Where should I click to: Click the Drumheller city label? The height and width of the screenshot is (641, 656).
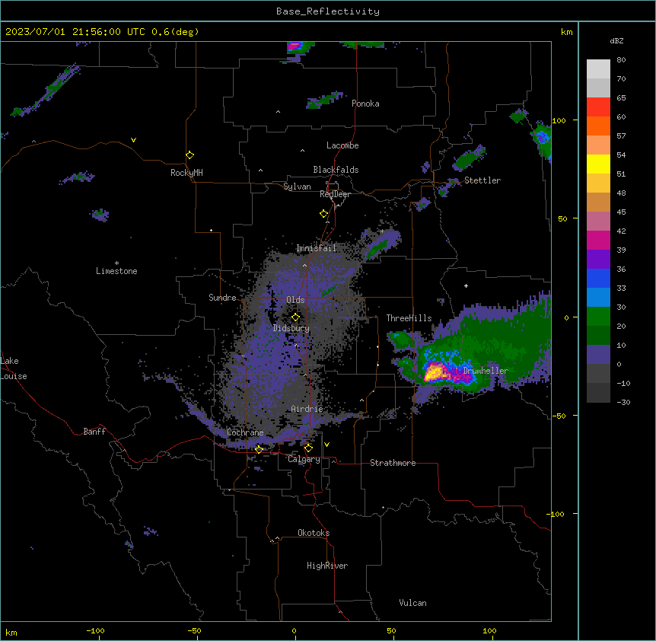coord(486,371)
